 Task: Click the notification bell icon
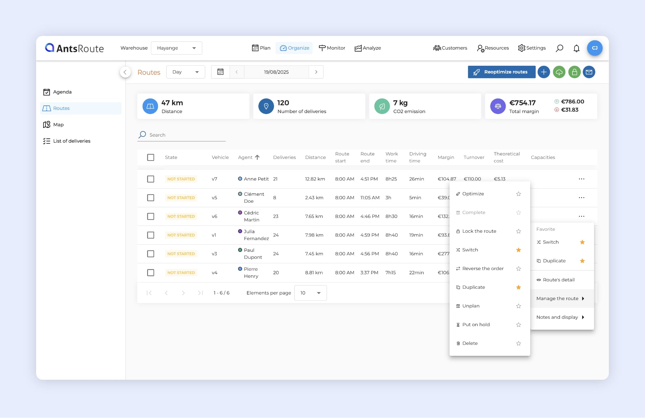pyautogui.click(x=576, y=48)
